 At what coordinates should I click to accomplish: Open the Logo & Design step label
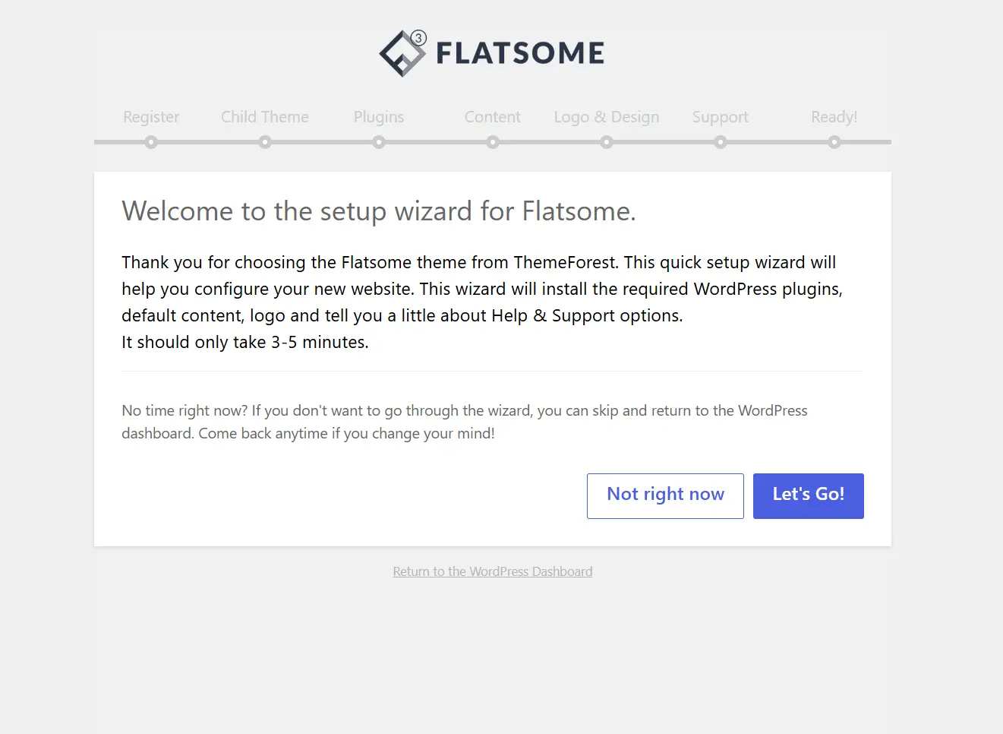pyautogui.click(x=607, y=117)
